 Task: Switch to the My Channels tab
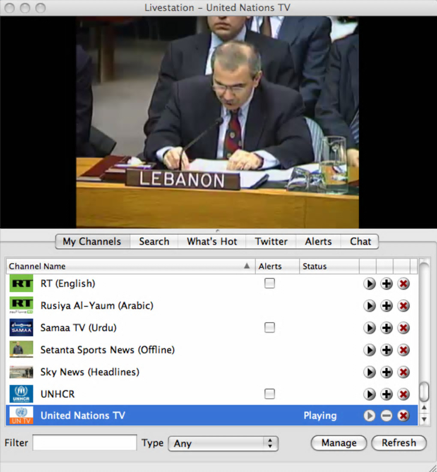[x=93, y=241]
